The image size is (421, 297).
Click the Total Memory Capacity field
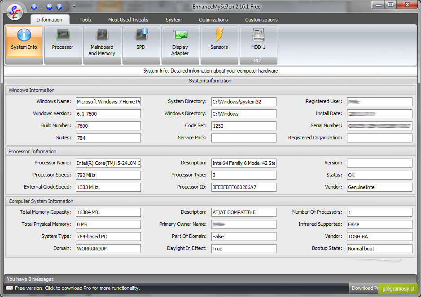(108, 212)
